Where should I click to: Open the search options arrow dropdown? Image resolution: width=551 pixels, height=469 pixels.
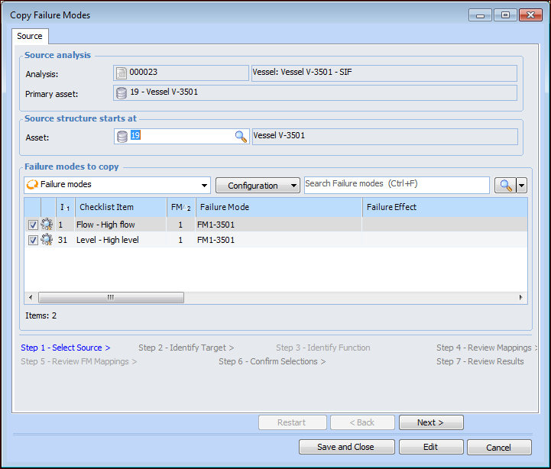(522, 186)
